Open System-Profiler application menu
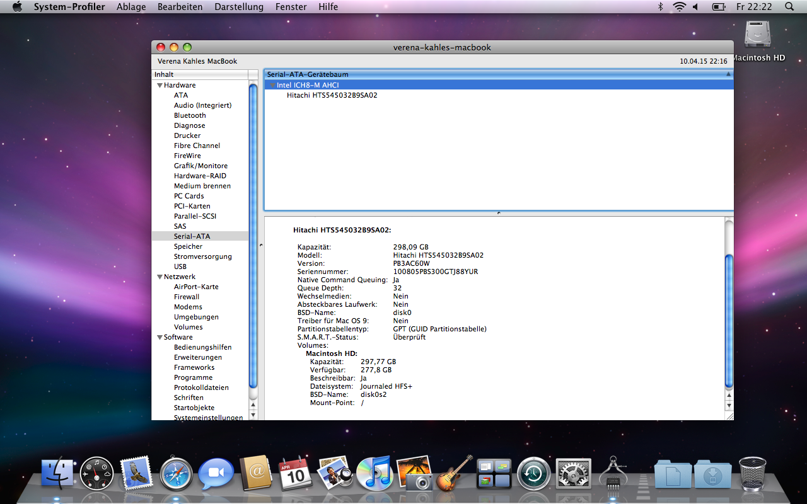807x504 pixels. (x=69, y=6)
